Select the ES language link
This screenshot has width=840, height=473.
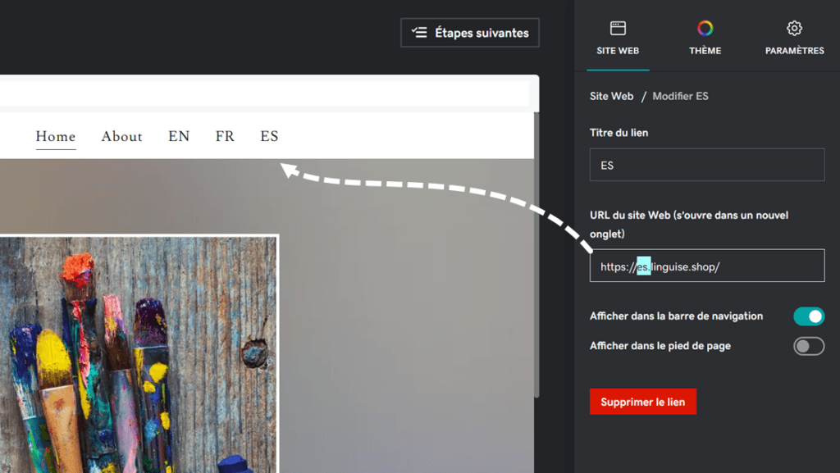coord(269,136)
